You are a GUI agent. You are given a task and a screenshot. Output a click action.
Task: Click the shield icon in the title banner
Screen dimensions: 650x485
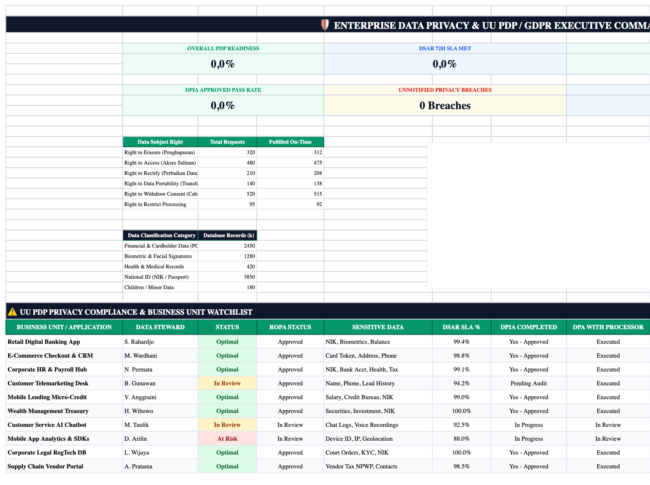325,25
